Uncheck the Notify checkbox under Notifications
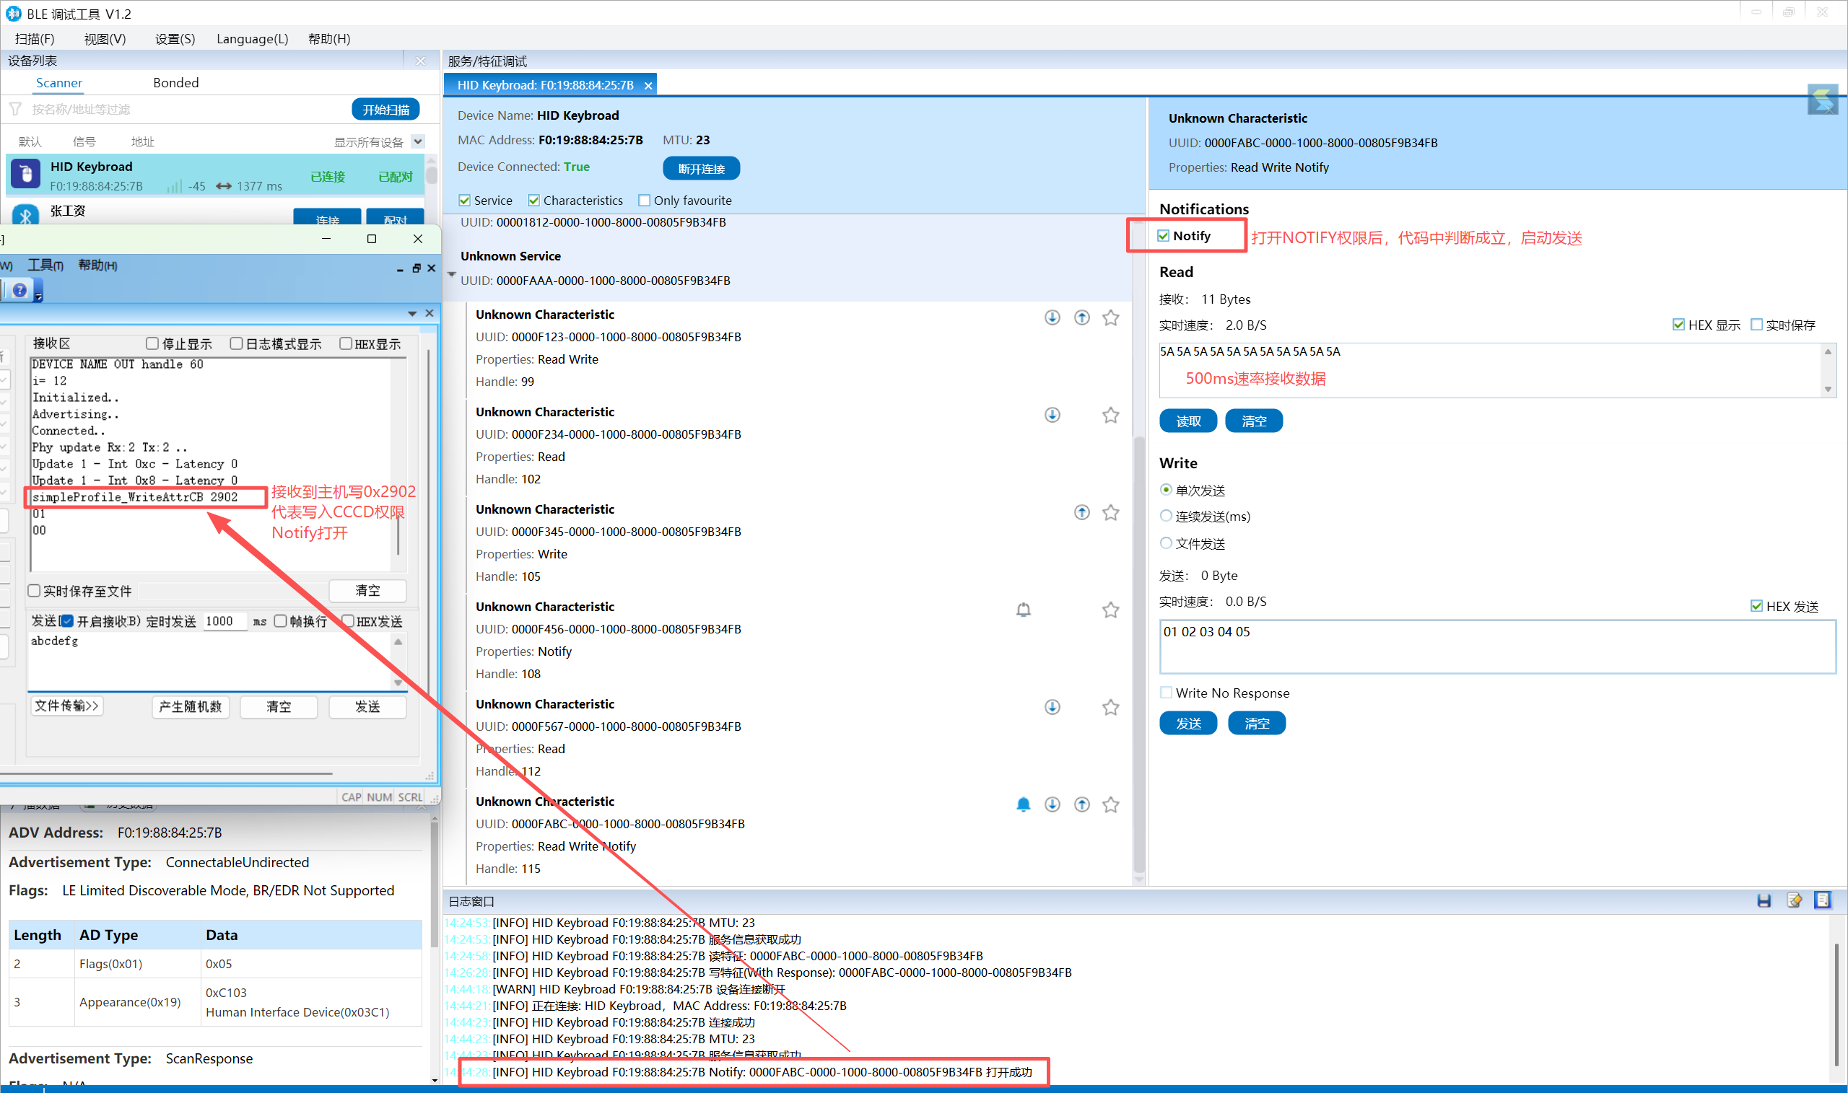This screenshot has width=1848, height=1093. point(1164,236)
